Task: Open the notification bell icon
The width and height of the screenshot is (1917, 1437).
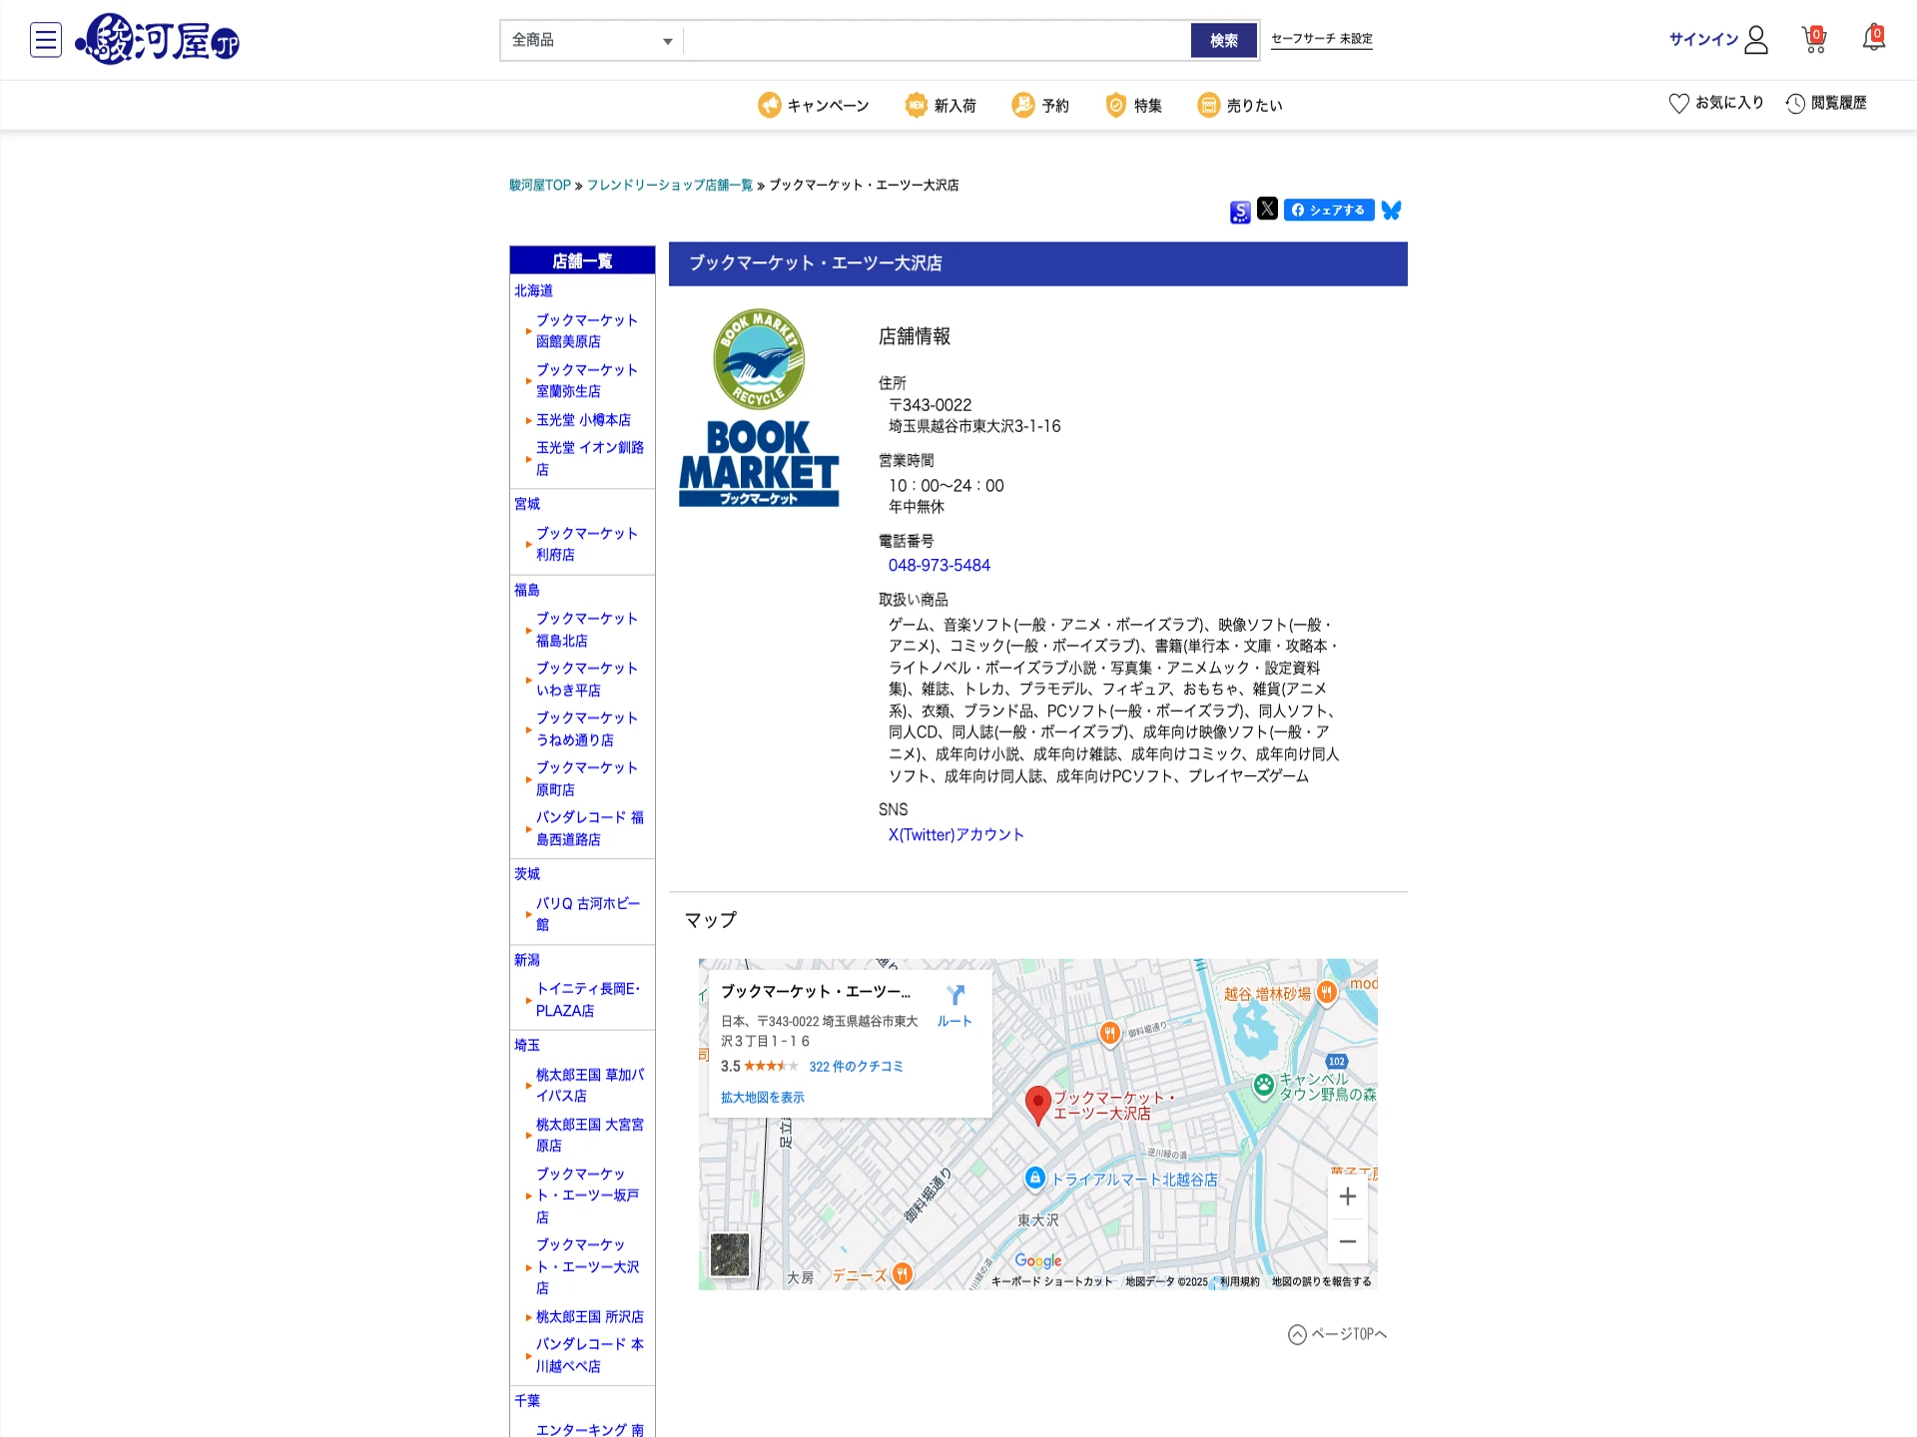Action: 1874,38
